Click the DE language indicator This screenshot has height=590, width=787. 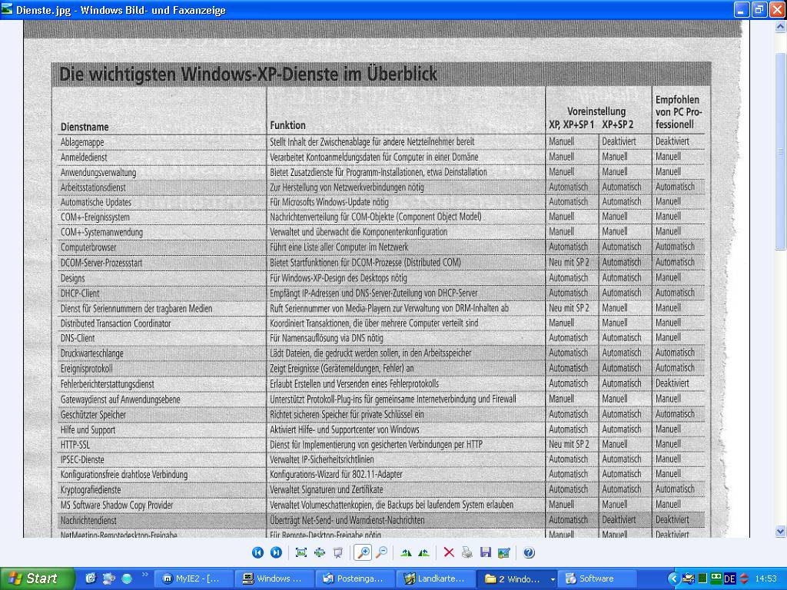tap(730, 579)
